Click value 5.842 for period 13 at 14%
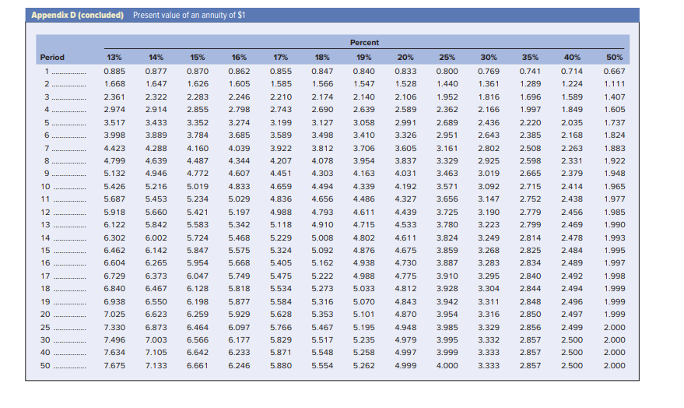Image resolution: width=684 pixels, height=408 pixels. [x=156, y=225]
